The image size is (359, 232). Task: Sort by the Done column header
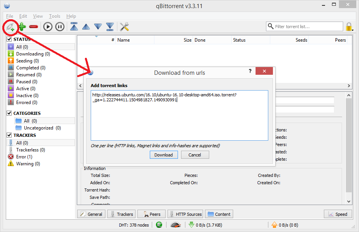(212, 40)
